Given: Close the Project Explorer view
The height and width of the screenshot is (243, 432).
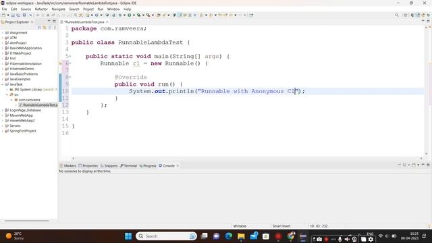Looking at the screenshot, I should point(32,22).
